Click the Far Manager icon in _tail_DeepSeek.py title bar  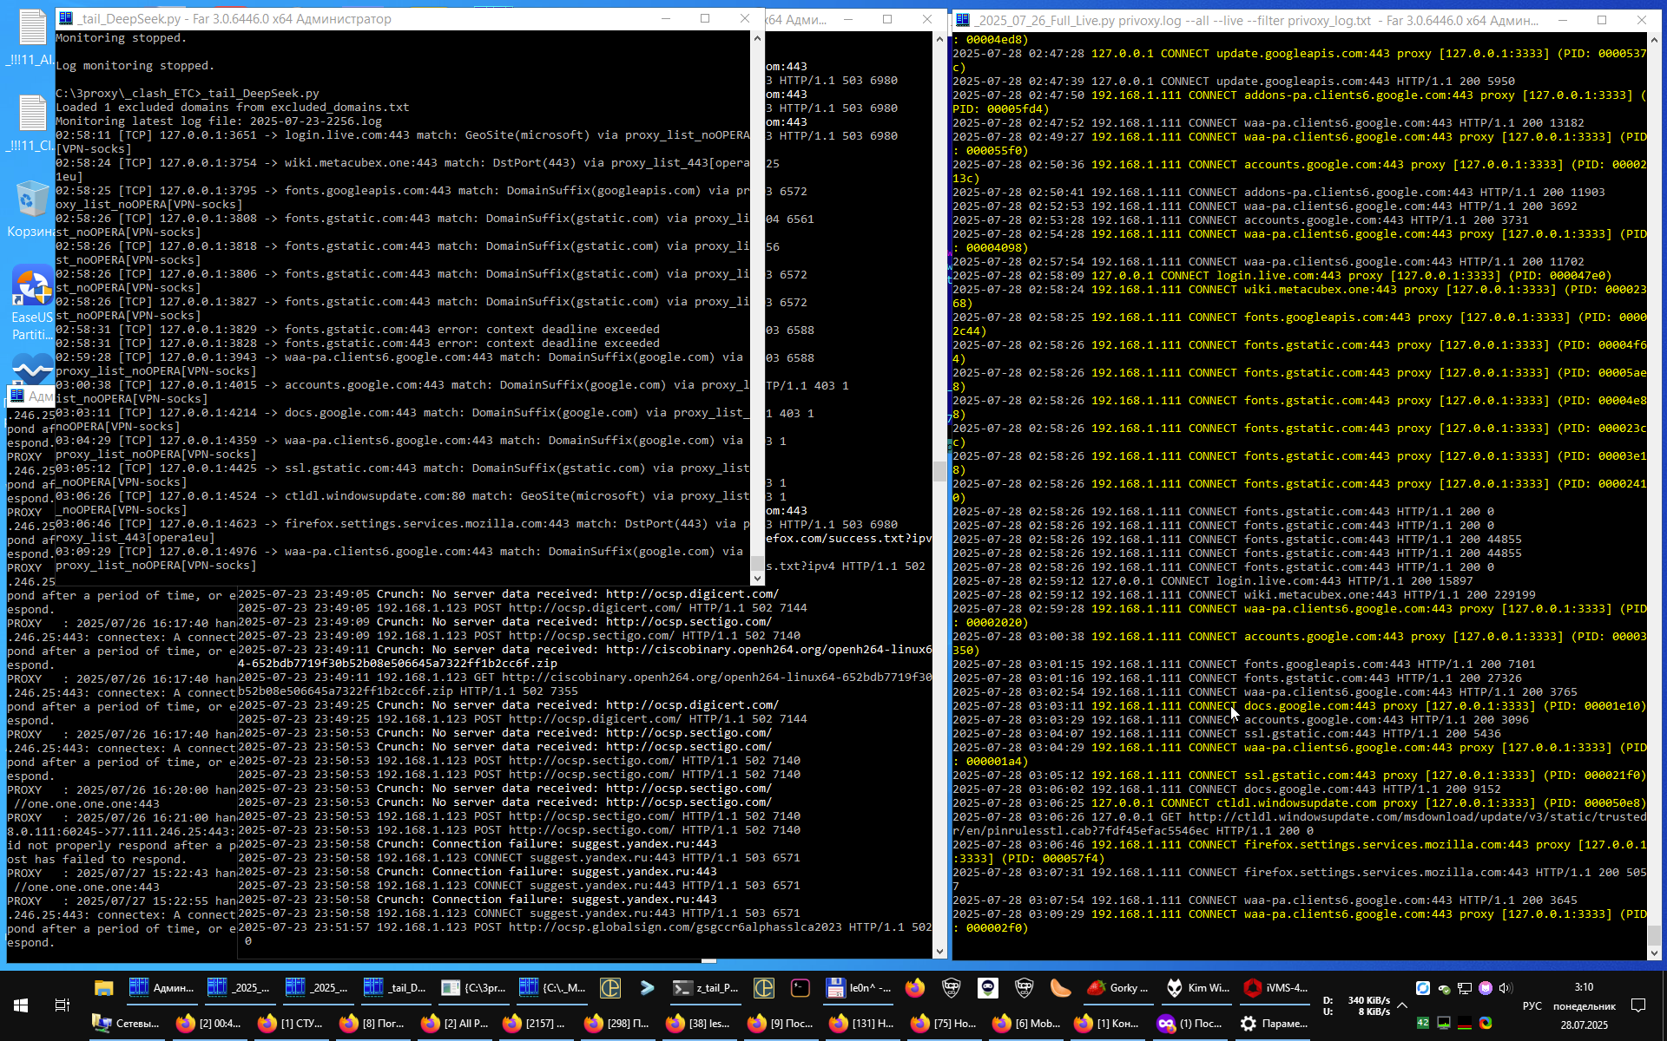click(65, 19)
